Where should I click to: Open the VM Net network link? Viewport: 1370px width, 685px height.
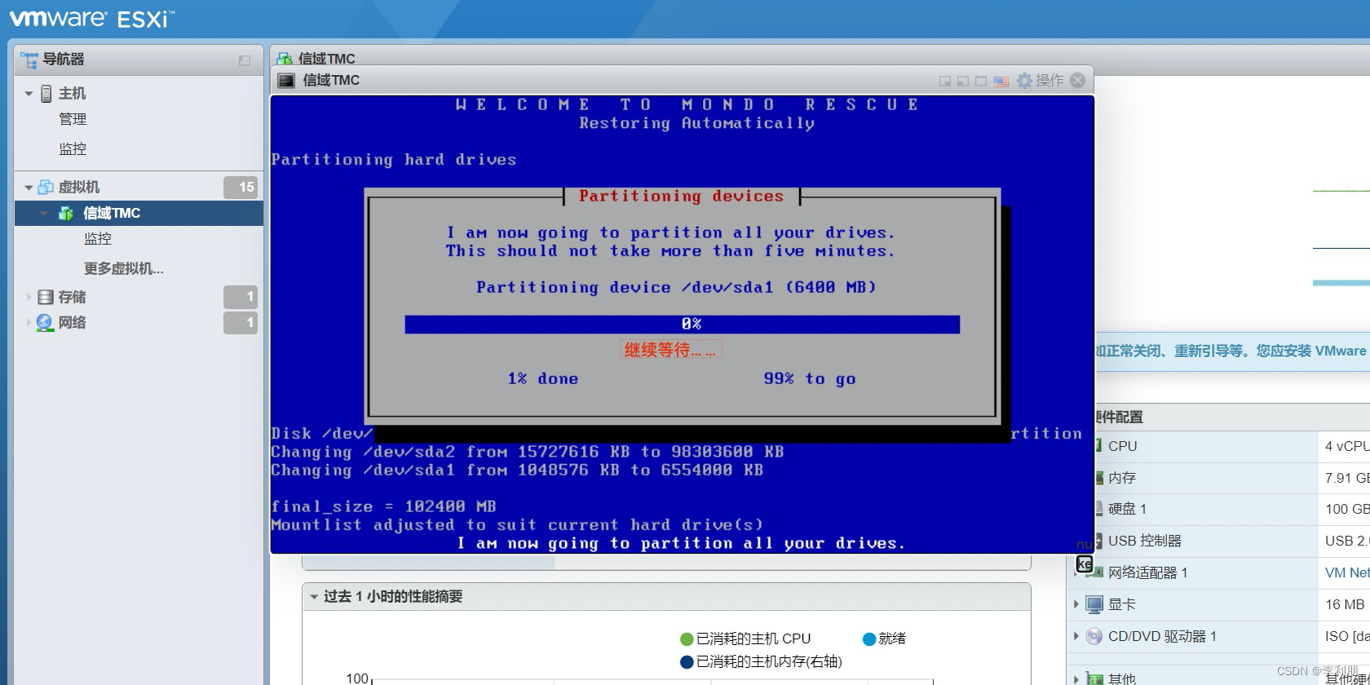pyautogui.click(x=1347, y=573)
